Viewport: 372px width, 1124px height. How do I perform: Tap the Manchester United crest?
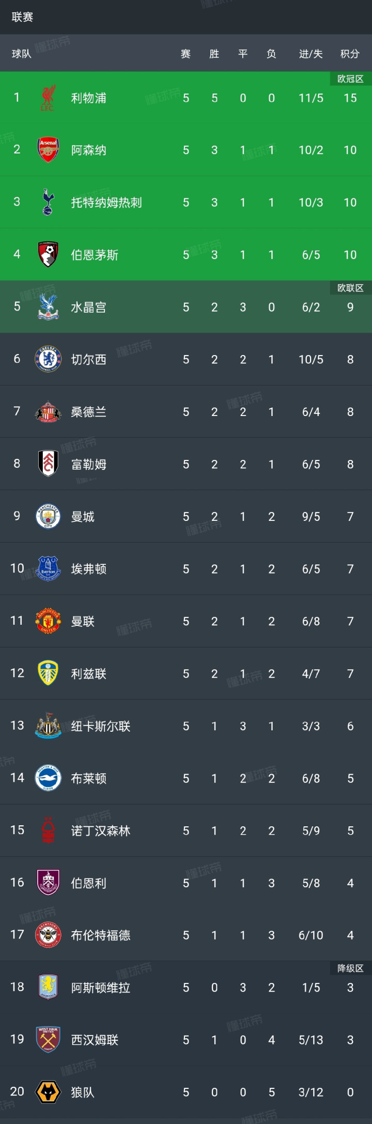coord(48,621)
